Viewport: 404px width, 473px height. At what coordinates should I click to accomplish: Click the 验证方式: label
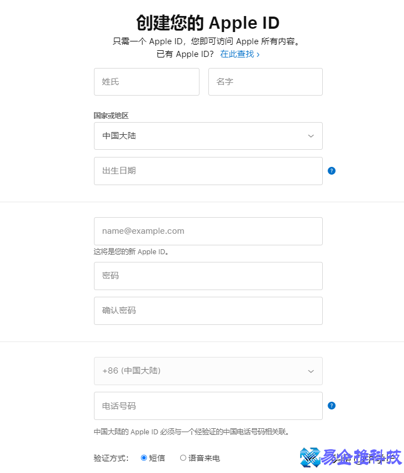pyautogui.click(x=111, y=458)
